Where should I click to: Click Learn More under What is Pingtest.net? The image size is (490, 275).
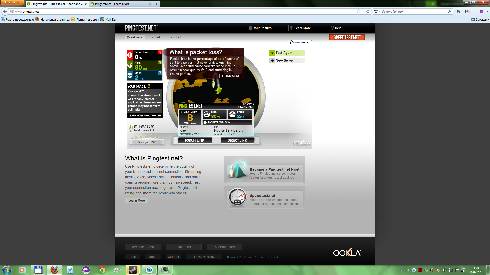tap(137, 201)
